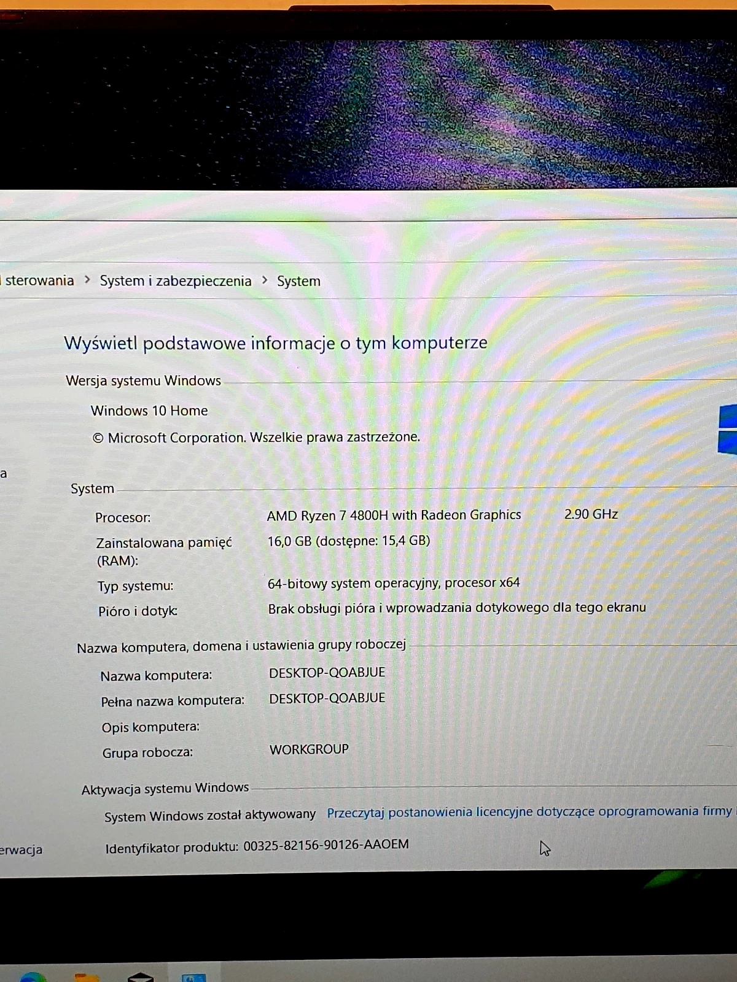Screen dimensions: 737x982
Task: Select the final 'System' breadcrumb in address bar
Action: (x=298, y=281)
